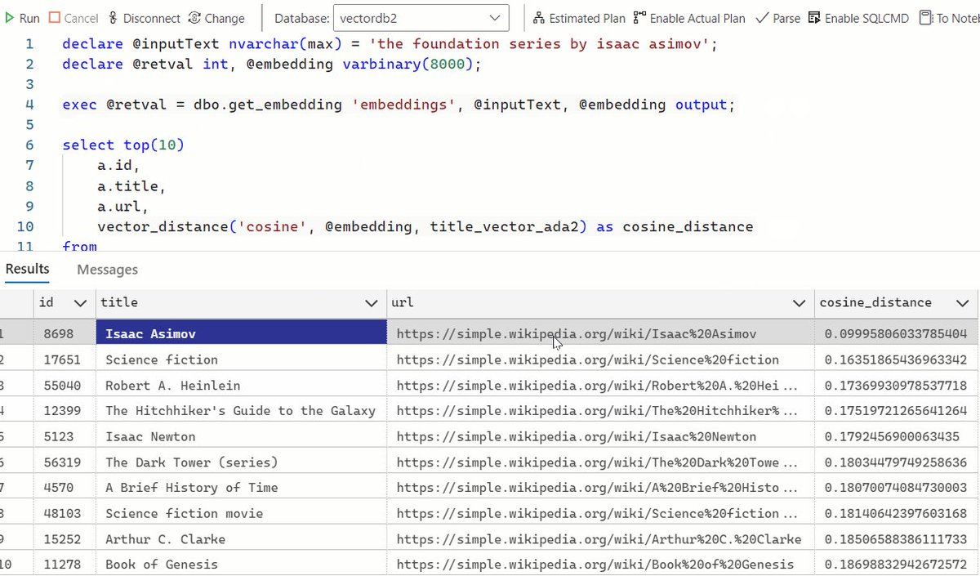Open the cosine_distance column dropdown
980x576 pixels.
[961, 302]
